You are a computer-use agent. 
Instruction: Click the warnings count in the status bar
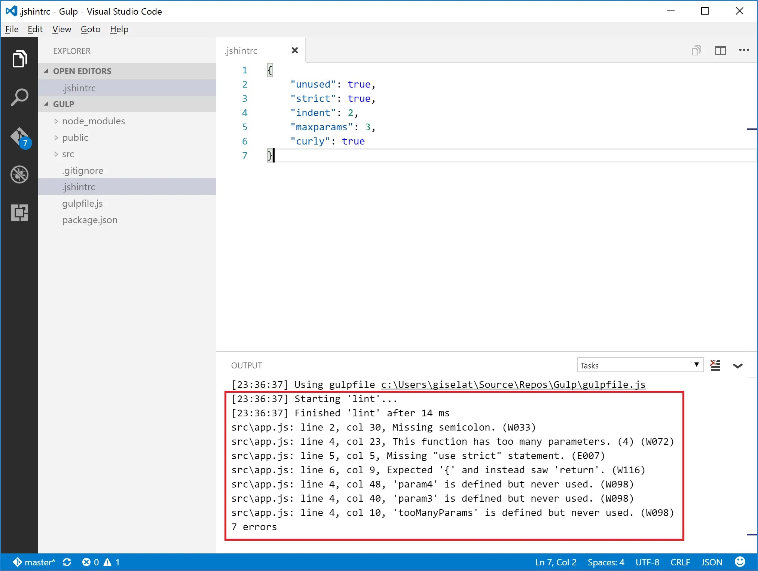pyautogui.click(x=111, y=562)
